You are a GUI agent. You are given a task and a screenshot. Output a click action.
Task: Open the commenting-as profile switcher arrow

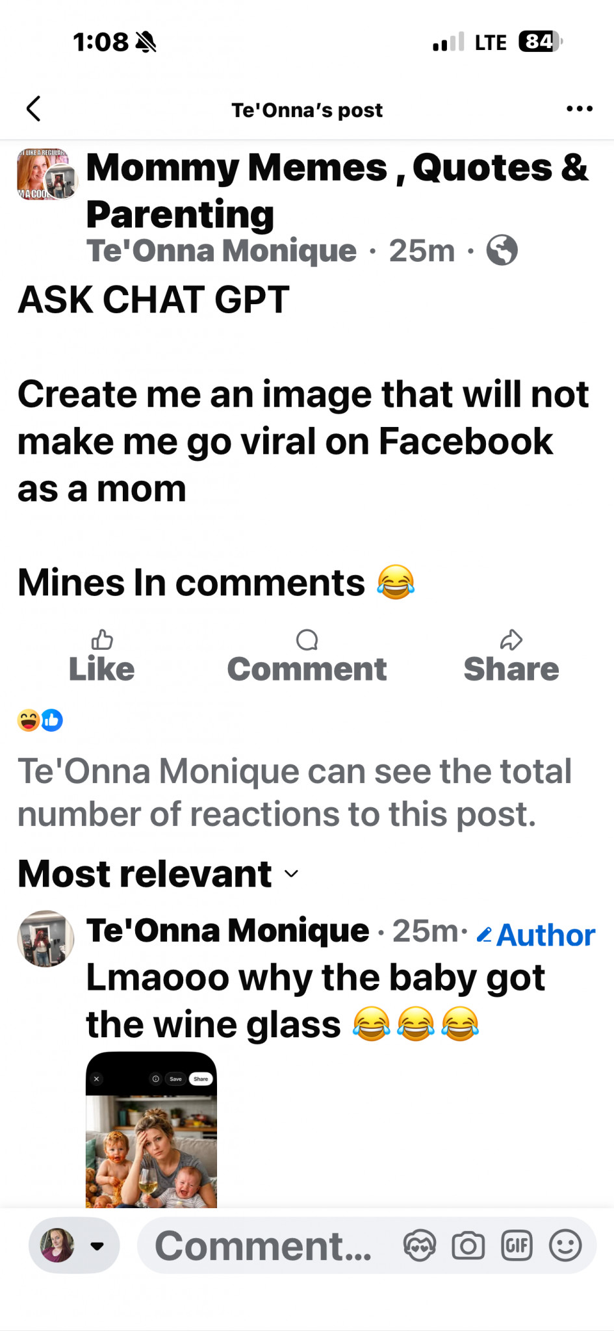pos(97,1246)
